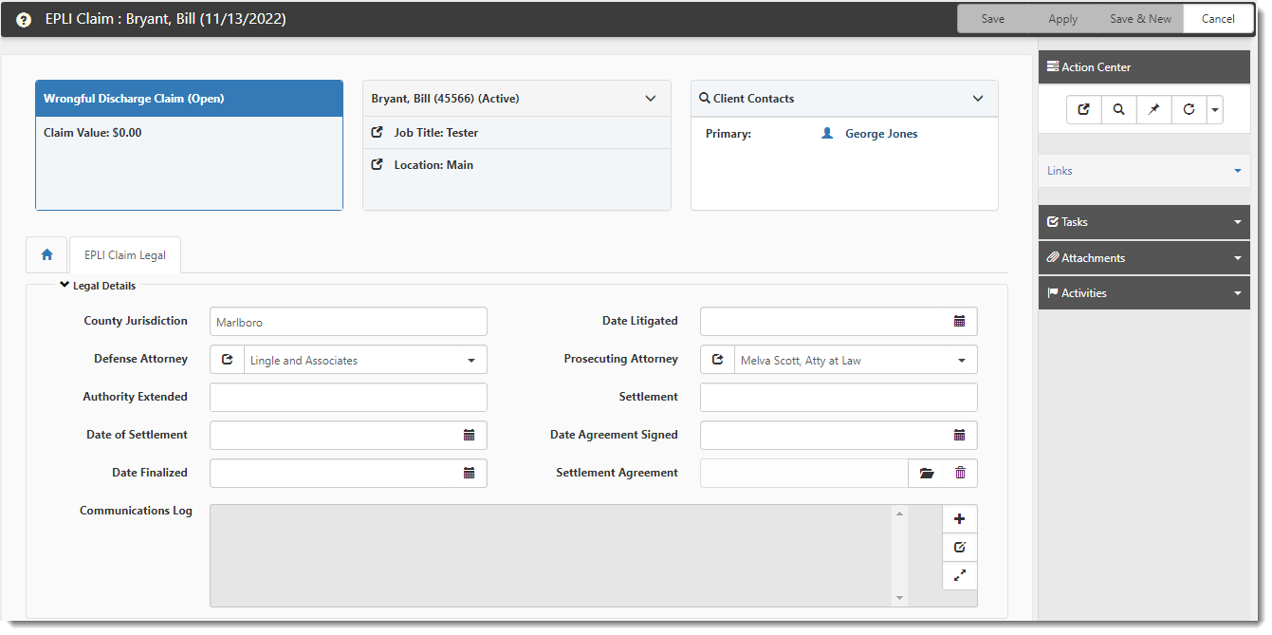Add a new Communications Log entry
Screen dimensions: 1272x635
click(959, 519)
